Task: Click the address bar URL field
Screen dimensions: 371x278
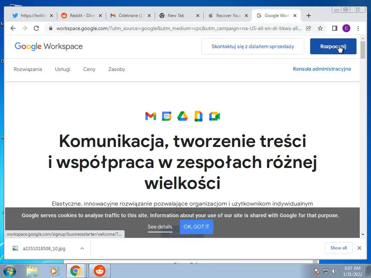Action: [179, 28]
